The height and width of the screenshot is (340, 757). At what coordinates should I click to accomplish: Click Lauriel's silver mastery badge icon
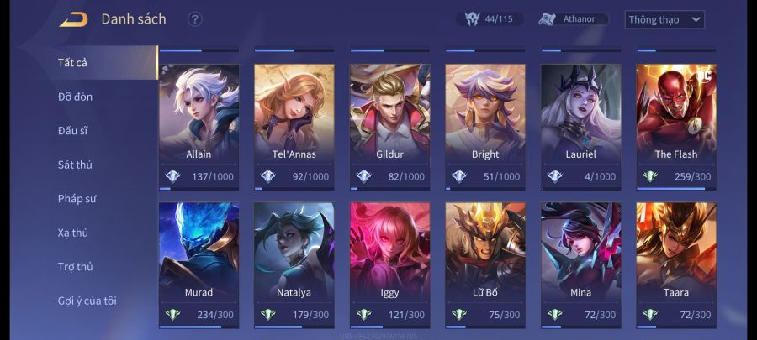click(555, 176)
